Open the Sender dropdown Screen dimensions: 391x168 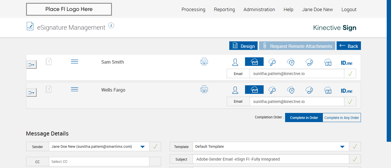tap(142, 147)
